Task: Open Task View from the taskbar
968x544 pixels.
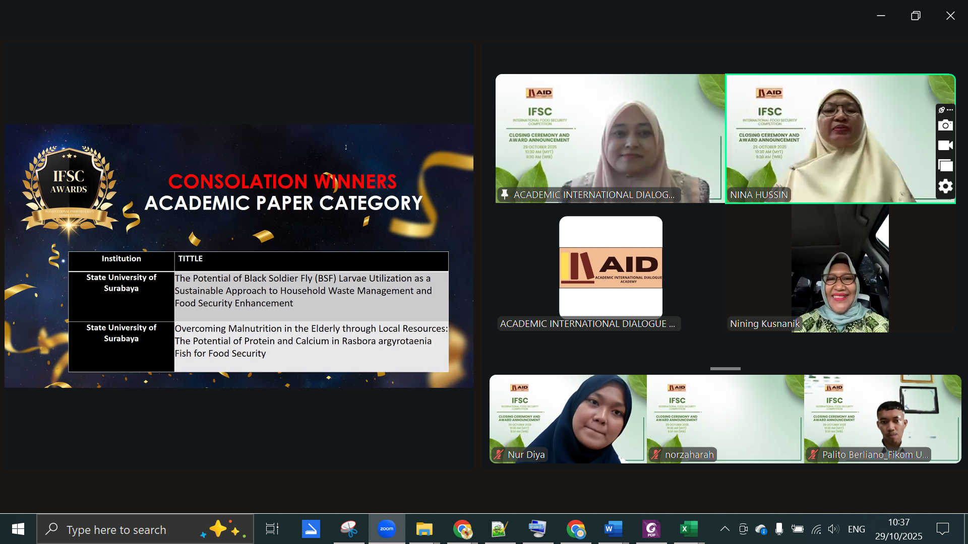Action: click(272, 529)
